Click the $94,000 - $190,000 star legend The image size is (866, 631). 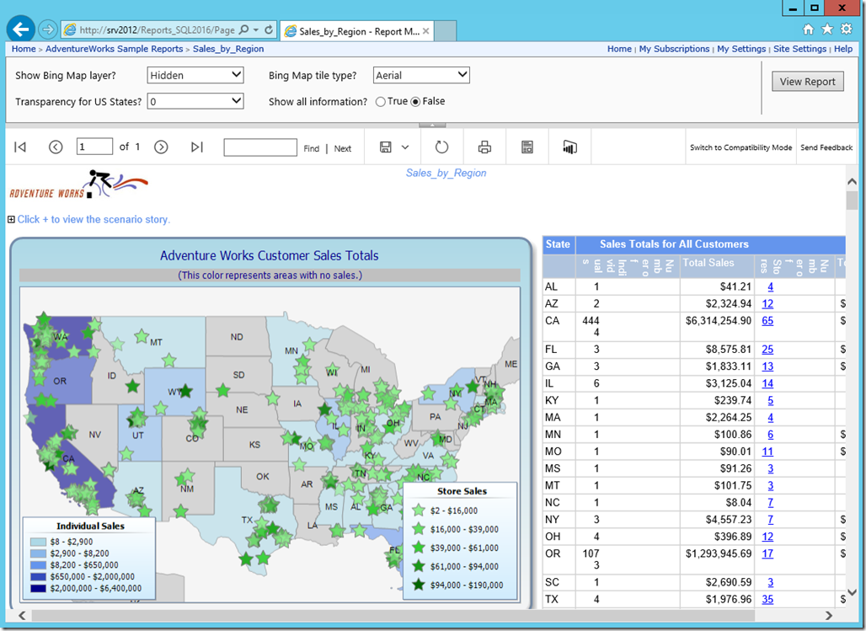pyautogui.click(x=419, y=584)
